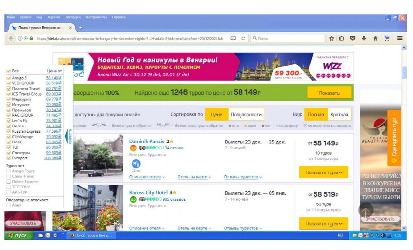Click the bookmark star icon in toolbar

[x=332, y=39]
